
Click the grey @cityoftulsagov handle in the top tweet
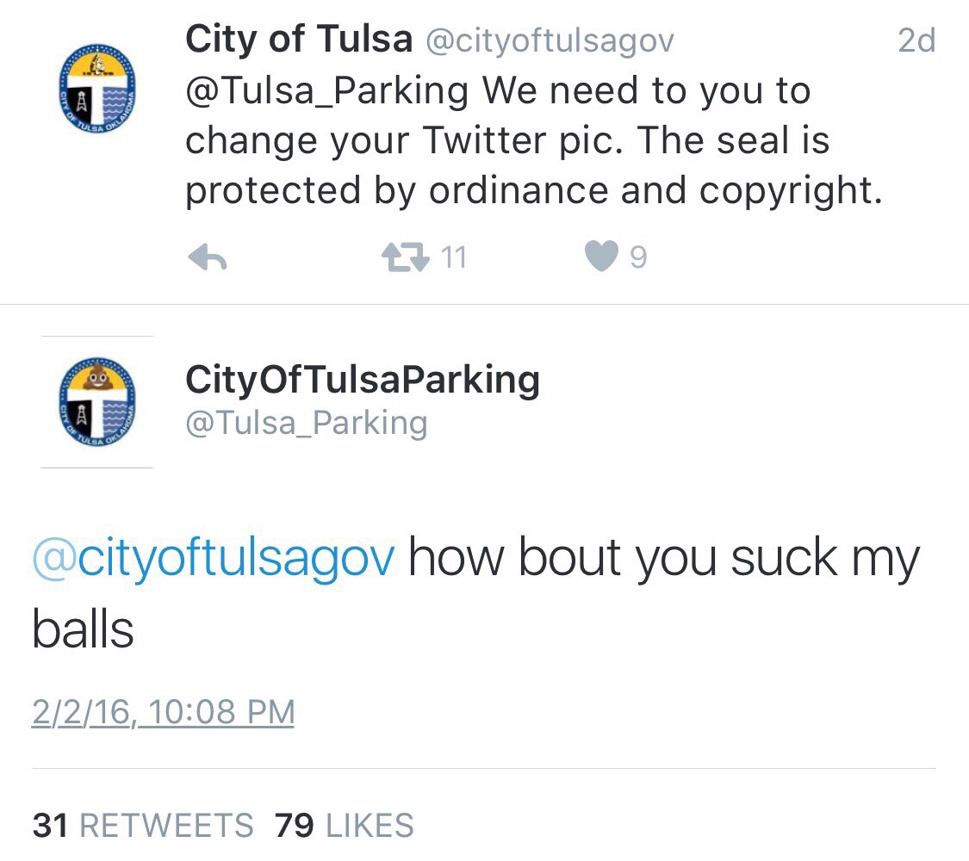[x=550, y=40]
